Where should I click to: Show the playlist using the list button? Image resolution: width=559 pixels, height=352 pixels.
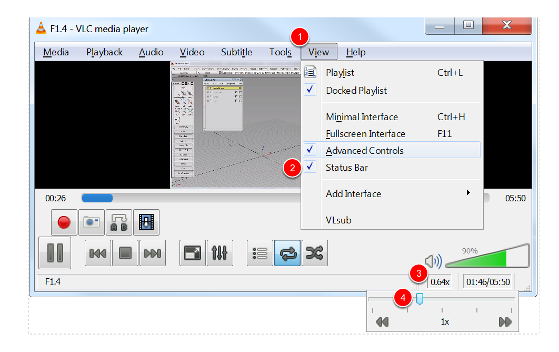coord(260,253)
